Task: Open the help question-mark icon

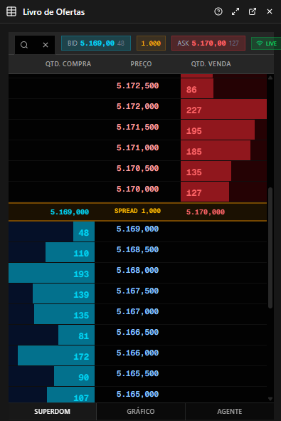Action: [218, 11]
